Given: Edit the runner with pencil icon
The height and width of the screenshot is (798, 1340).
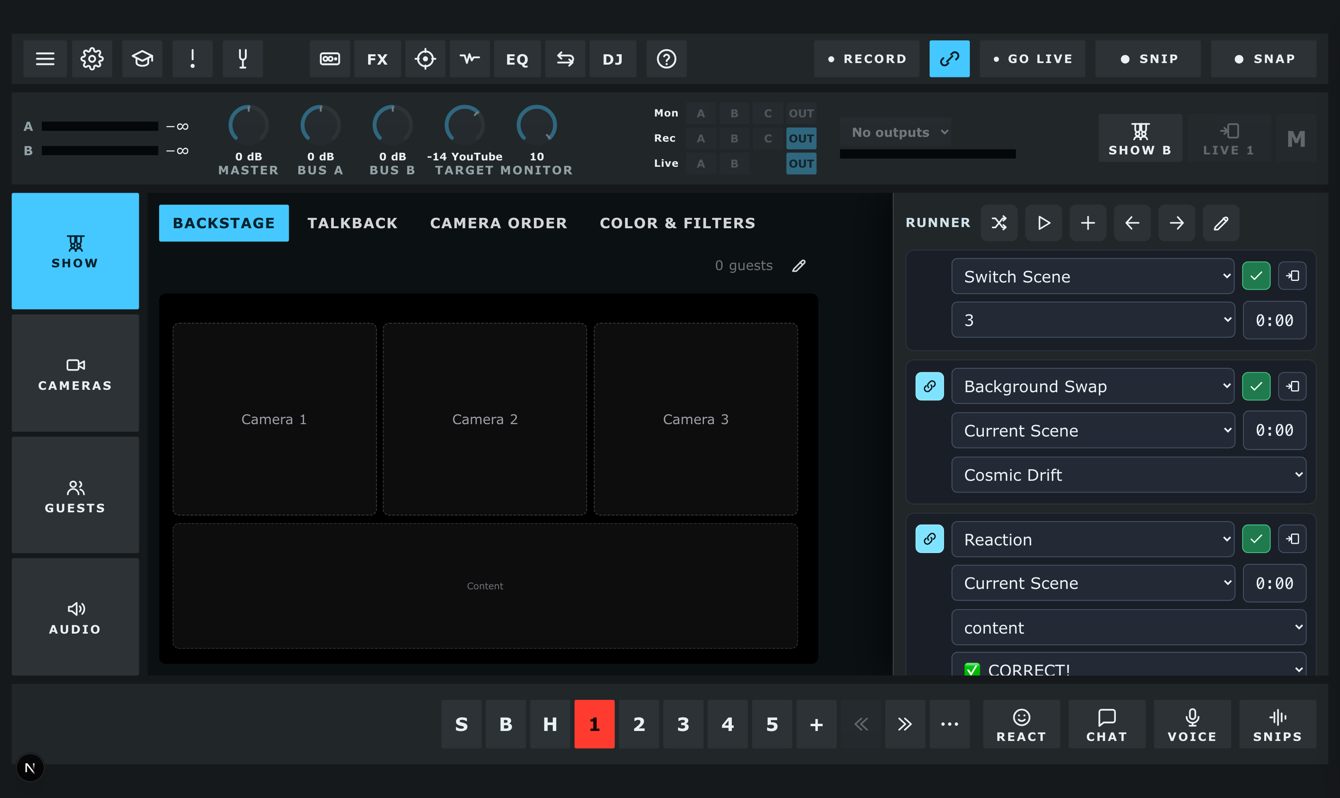Looking at the screenshot, I should click(1221, 223).
